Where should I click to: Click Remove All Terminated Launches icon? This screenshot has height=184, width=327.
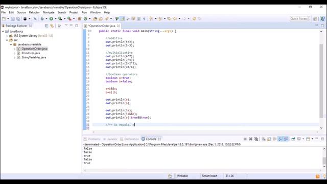pos(256,139)
